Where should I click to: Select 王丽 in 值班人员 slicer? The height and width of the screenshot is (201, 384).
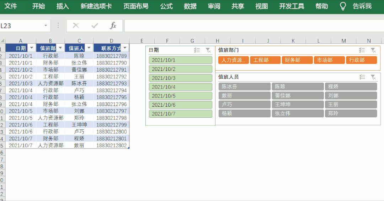[x=351, y=105]
